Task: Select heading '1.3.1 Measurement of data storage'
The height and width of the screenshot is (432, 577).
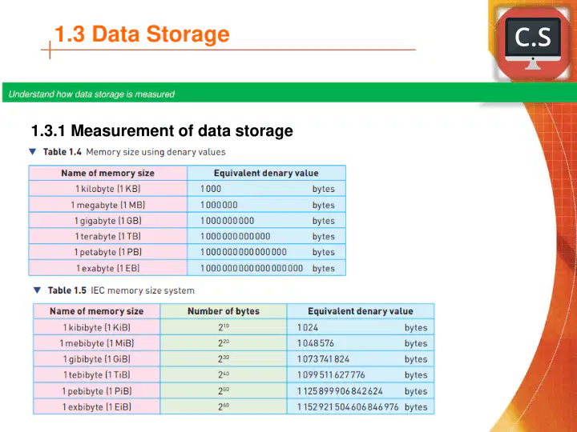Action: (162, 130)
